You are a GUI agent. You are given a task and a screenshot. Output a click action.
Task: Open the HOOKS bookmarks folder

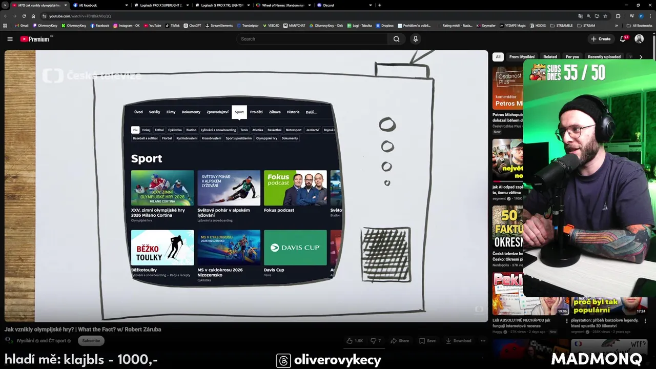pyautogui.click(x=538, y=25)
